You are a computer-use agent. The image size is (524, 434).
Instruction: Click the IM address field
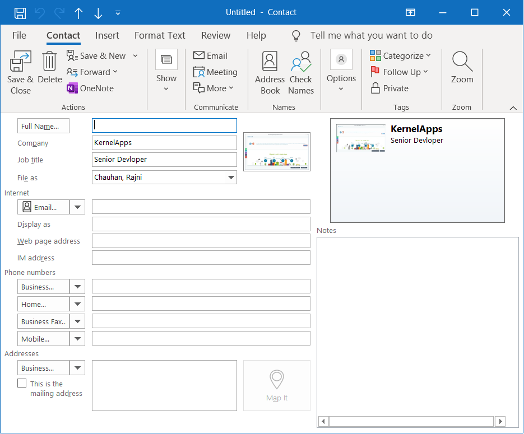coord(201,258)
